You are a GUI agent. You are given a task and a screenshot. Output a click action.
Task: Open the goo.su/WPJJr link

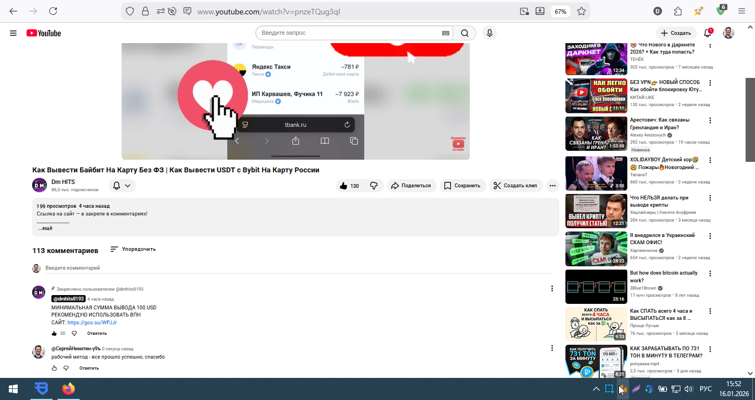point(92,323)
